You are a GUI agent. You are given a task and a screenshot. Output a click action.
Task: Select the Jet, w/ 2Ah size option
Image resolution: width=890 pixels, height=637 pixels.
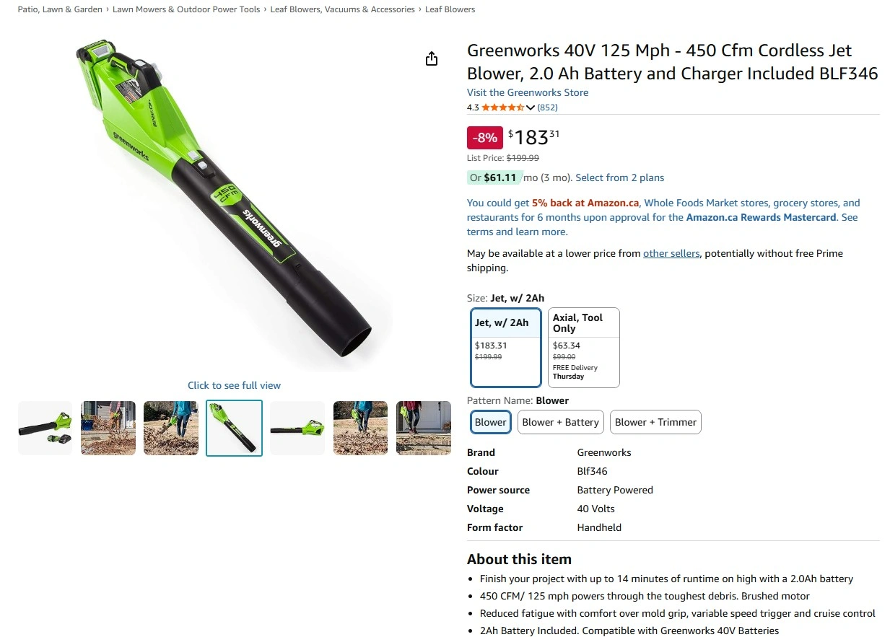505,348
